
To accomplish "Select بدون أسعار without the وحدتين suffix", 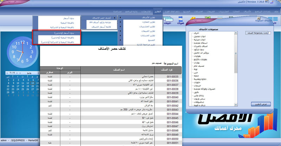I will 69,18.
